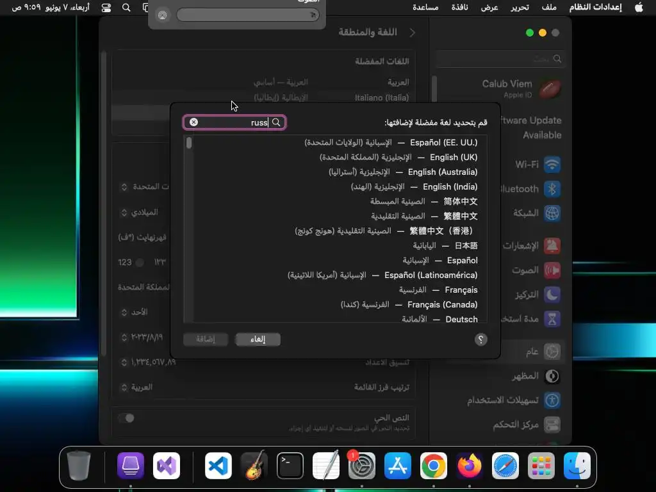Launch GarageBand from the dock

click(x=254, y=466)
